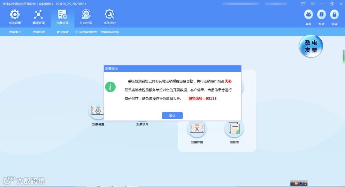Click the vertical scrollbar on right edge
The image size is (345, 187).
coord(344,56)
